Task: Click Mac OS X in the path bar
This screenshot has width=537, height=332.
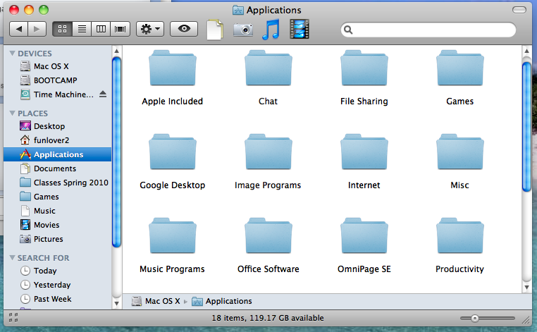Action: (x=156, y=301)
